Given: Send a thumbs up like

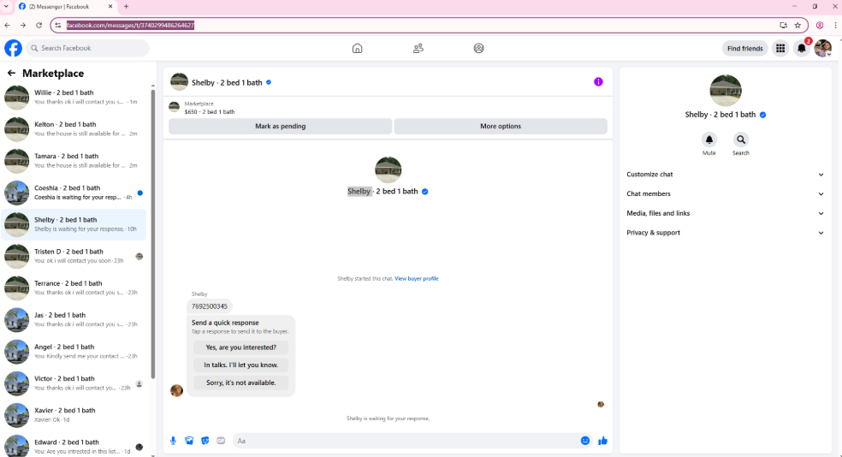Looking at the screenshot, I should point(602,441).
